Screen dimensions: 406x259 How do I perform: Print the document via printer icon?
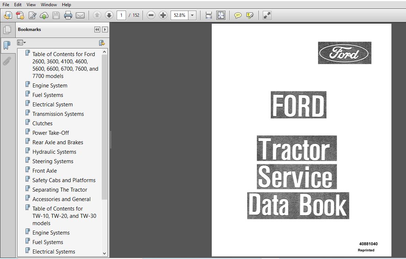coord(68,15)
